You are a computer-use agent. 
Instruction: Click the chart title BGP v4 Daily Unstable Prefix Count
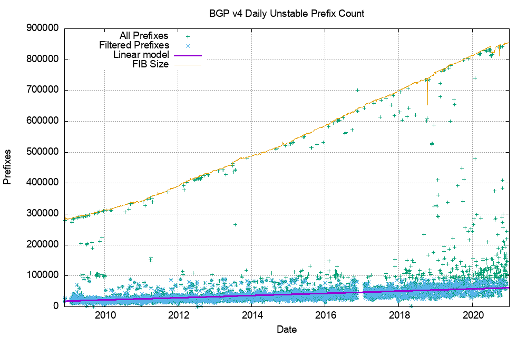pos(287,14)
